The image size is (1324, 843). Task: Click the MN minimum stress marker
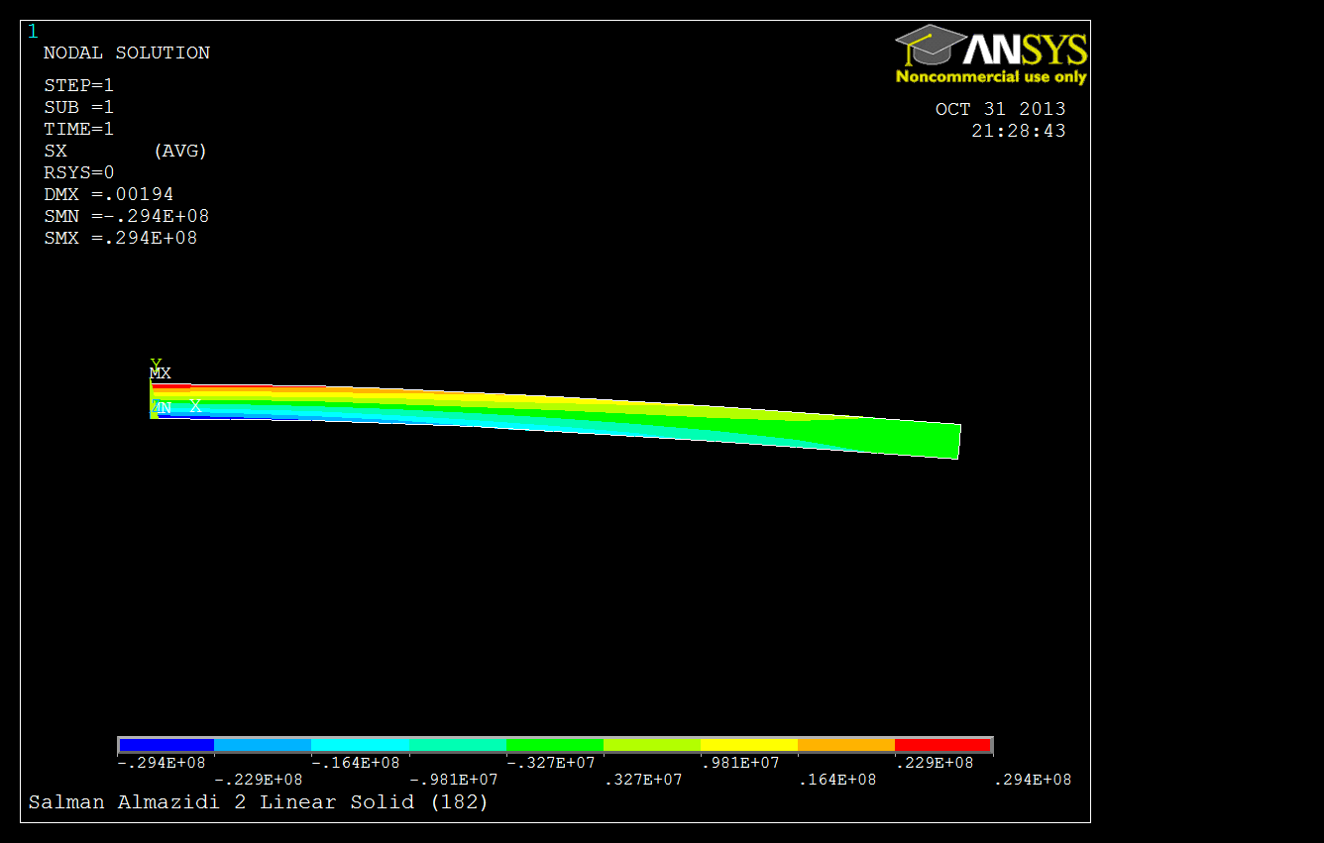coord(161,407)
